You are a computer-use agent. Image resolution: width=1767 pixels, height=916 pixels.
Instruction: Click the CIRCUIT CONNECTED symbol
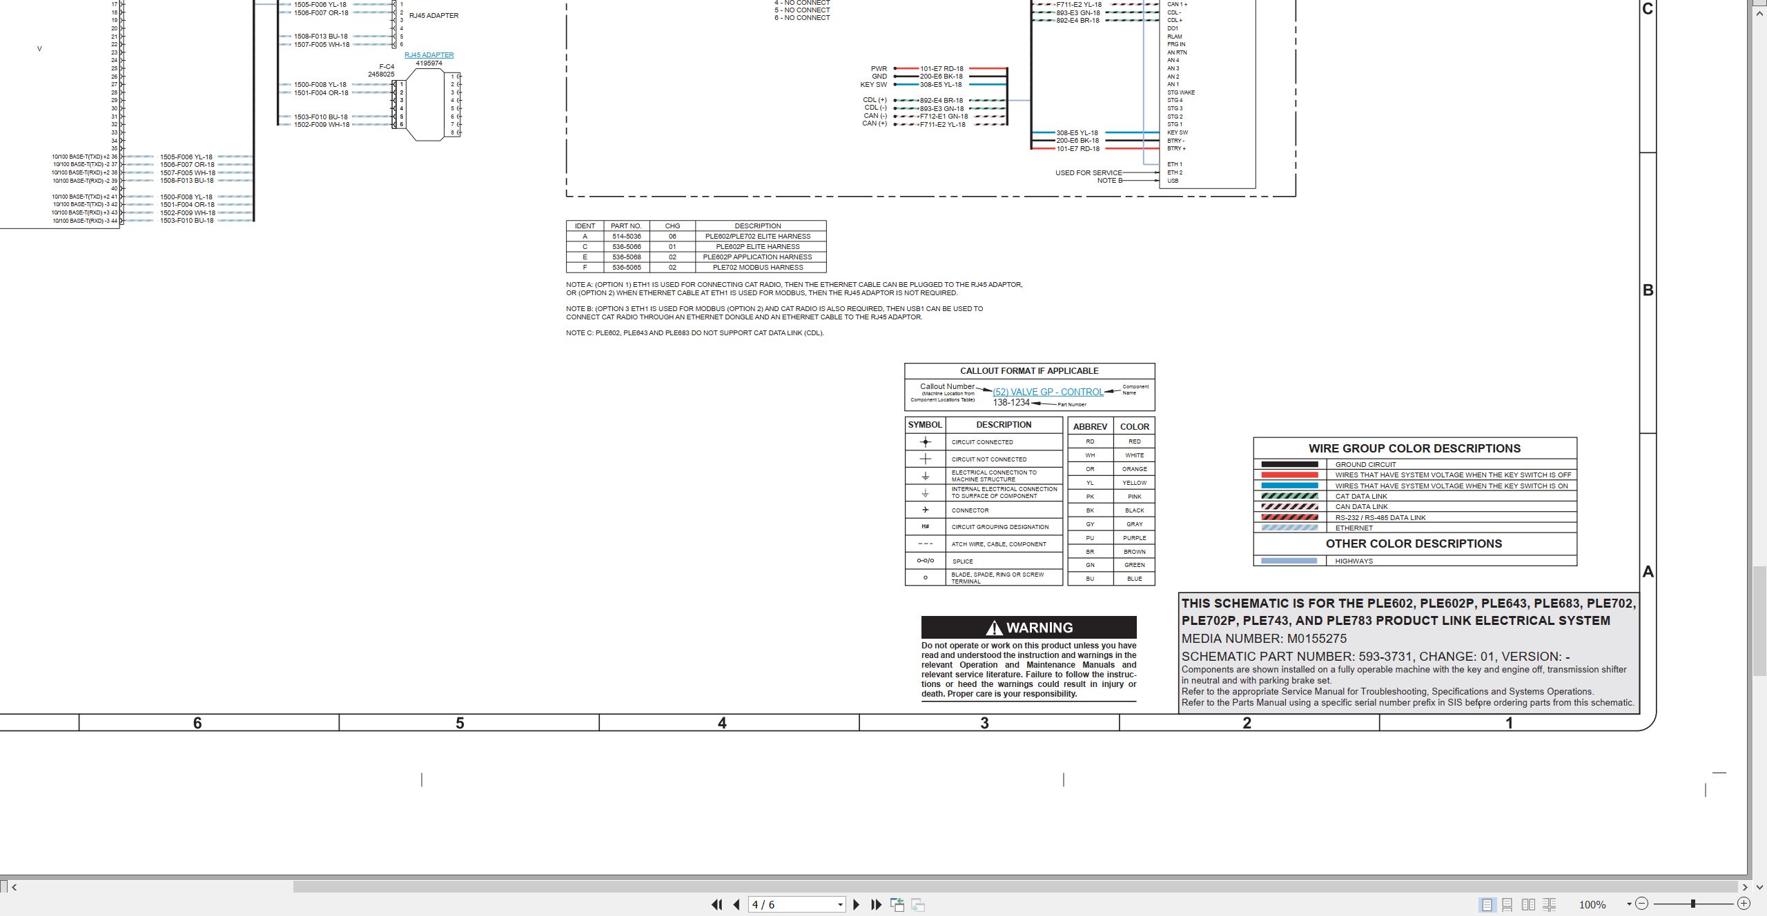926,442
